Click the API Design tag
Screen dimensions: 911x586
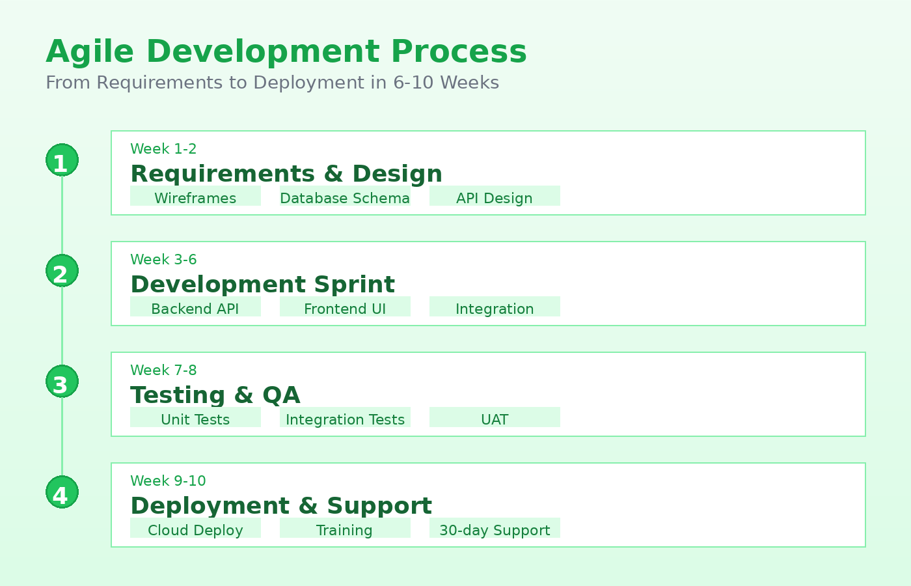point(495,197)
